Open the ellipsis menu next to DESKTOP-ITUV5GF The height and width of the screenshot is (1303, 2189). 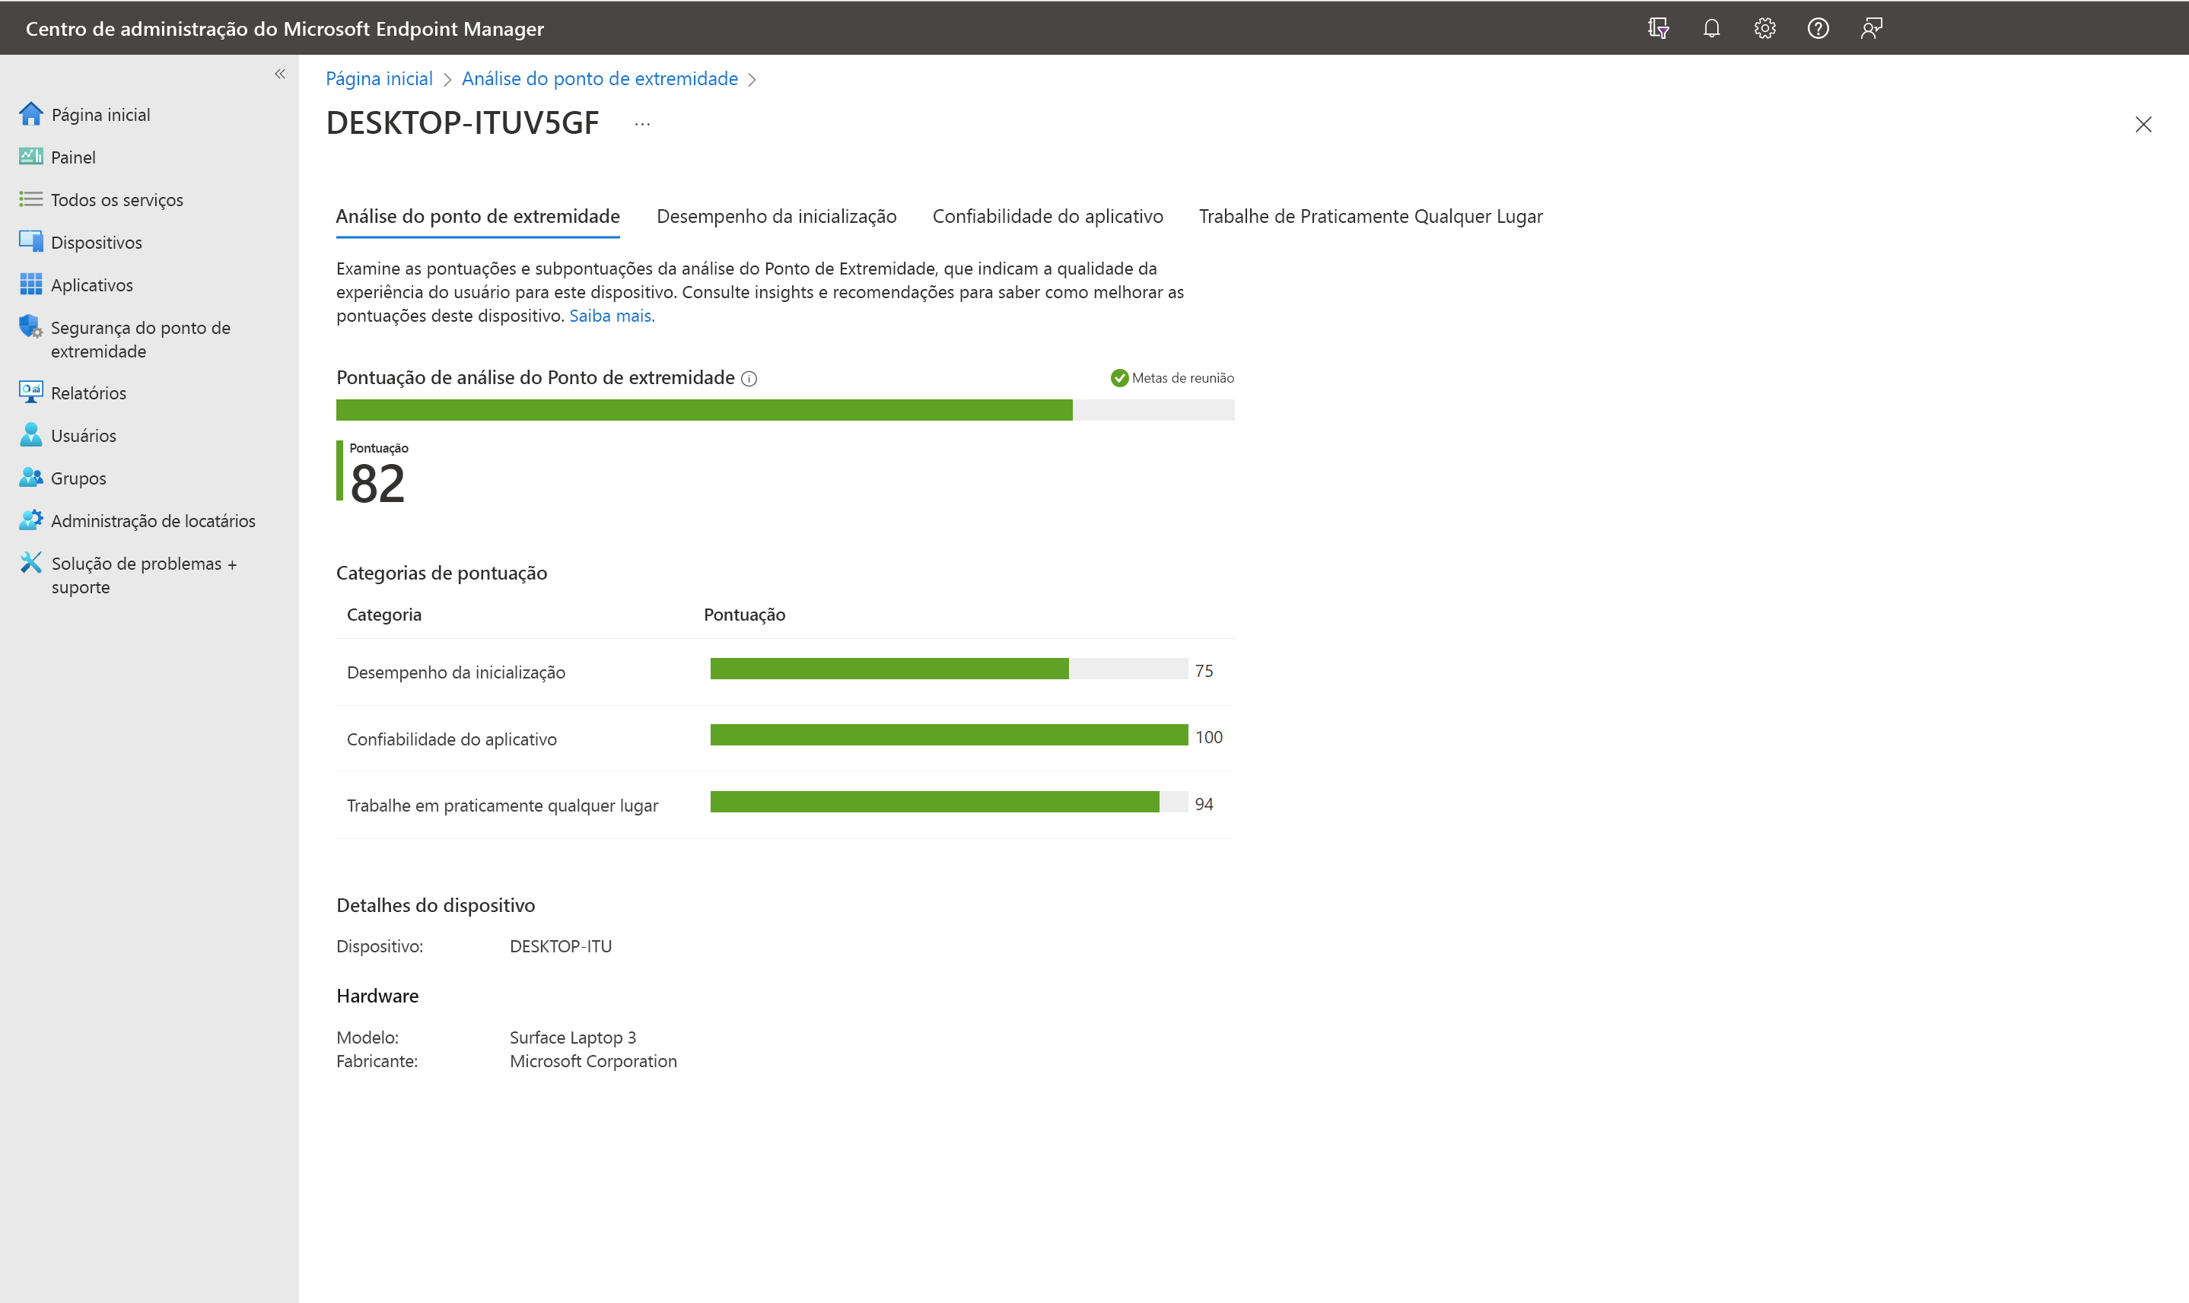tap(643, 124)
